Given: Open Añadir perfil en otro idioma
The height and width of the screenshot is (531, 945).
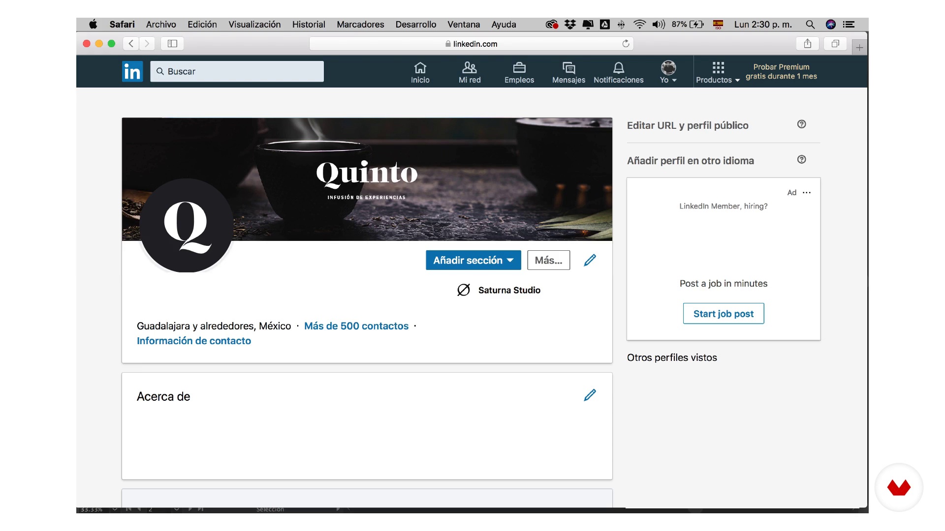Looking at the screenshot, I should pyautogui.click(x=691, y=161).
